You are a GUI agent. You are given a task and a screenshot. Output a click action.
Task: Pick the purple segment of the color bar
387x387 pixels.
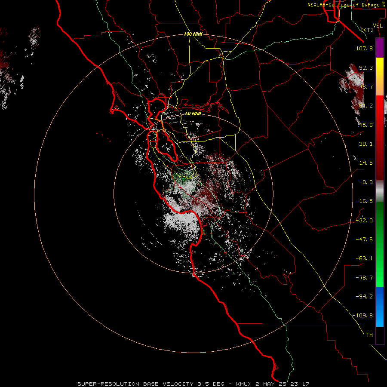(380, 48)
